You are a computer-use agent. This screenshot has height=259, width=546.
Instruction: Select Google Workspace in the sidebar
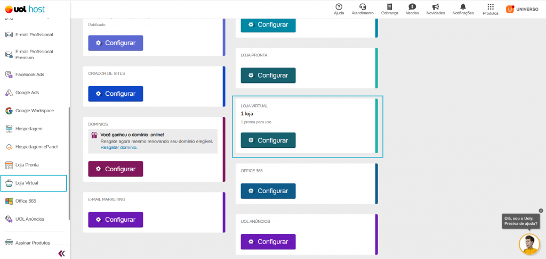pyautogui.click(x=34, y=111)
